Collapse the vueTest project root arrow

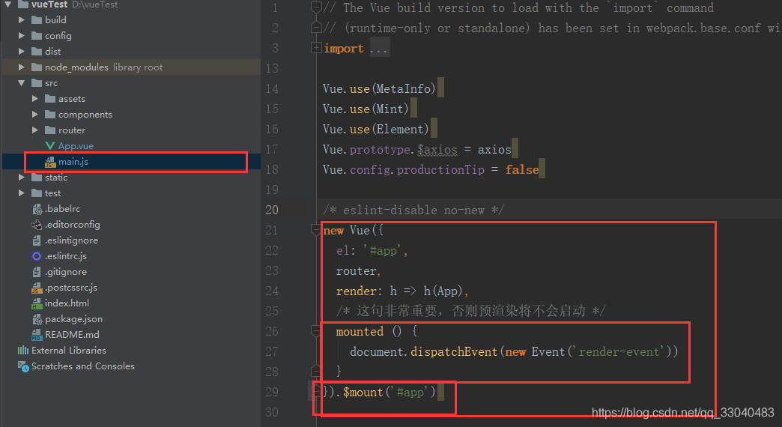coord(8,4)
